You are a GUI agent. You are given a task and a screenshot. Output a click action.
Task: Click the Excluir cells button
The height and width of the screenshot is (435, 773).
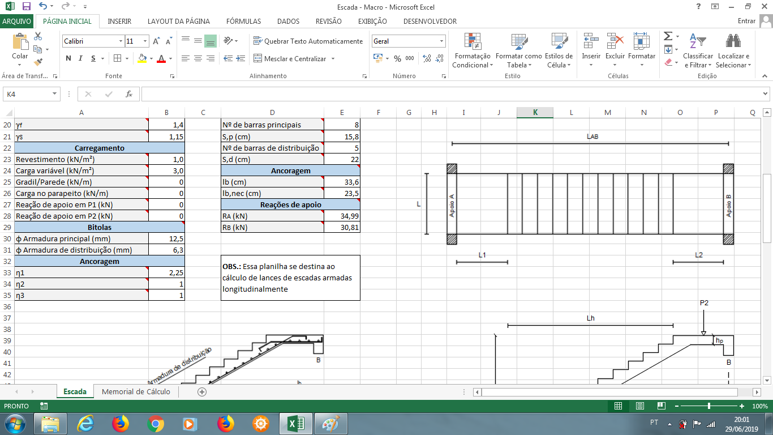pos(615,51)
